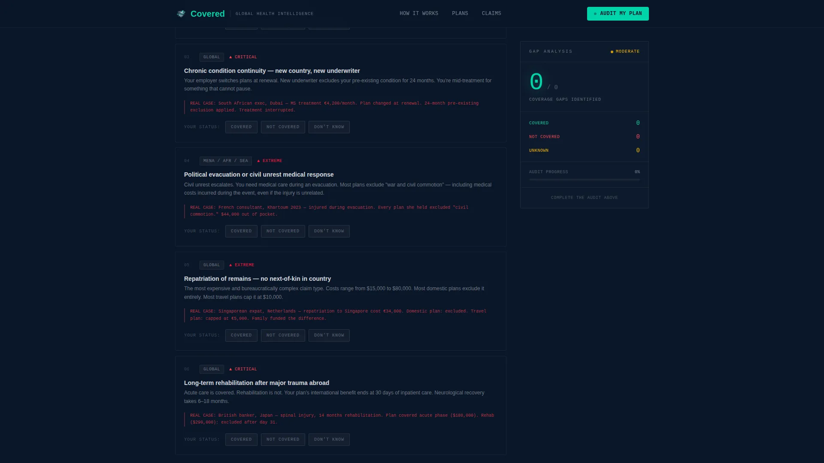Screen dimensions: 824x463
Task: Mark Repatriation of remains as Covered
Action: (x=241, y=335)
